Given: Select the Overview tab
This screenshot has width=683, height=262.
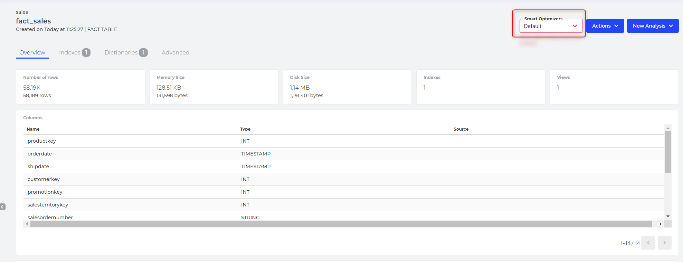Looking at the screenshot, I should 32,52.
